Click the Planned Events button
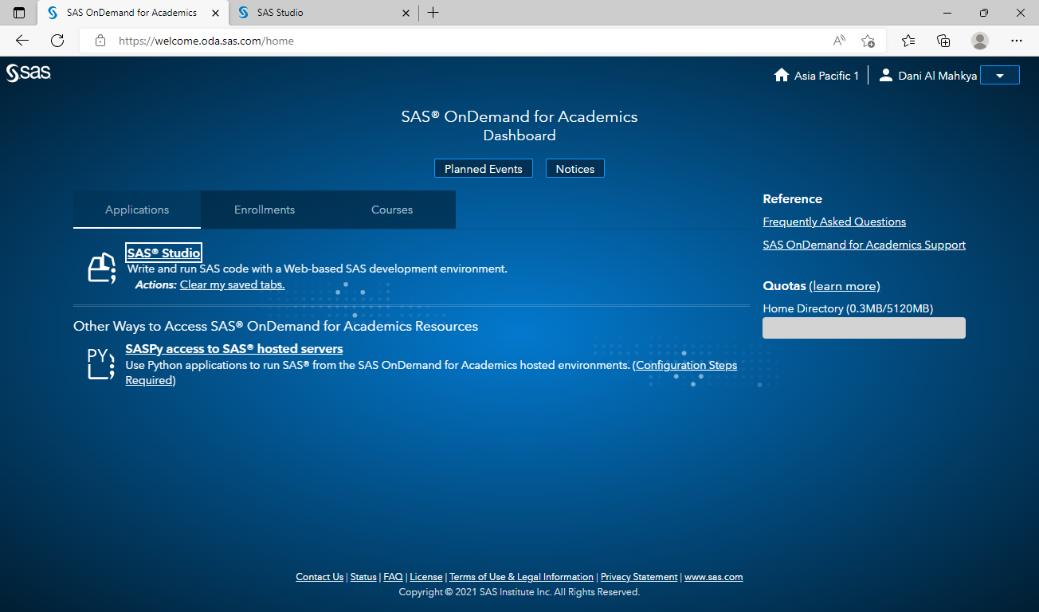 pyautogui.click(x=484, y=168)
